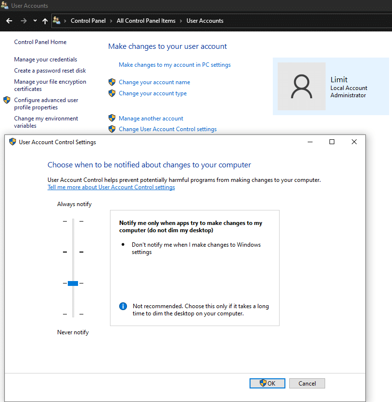Click the Limit account profile picture

click(x=301, y=87)
